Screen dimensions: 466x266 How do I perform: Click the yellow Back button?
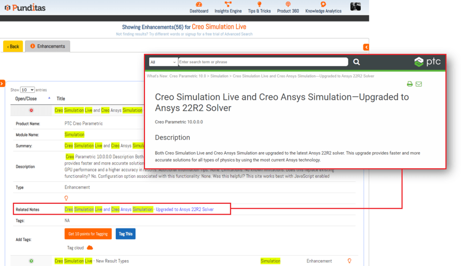click(13, 46)
